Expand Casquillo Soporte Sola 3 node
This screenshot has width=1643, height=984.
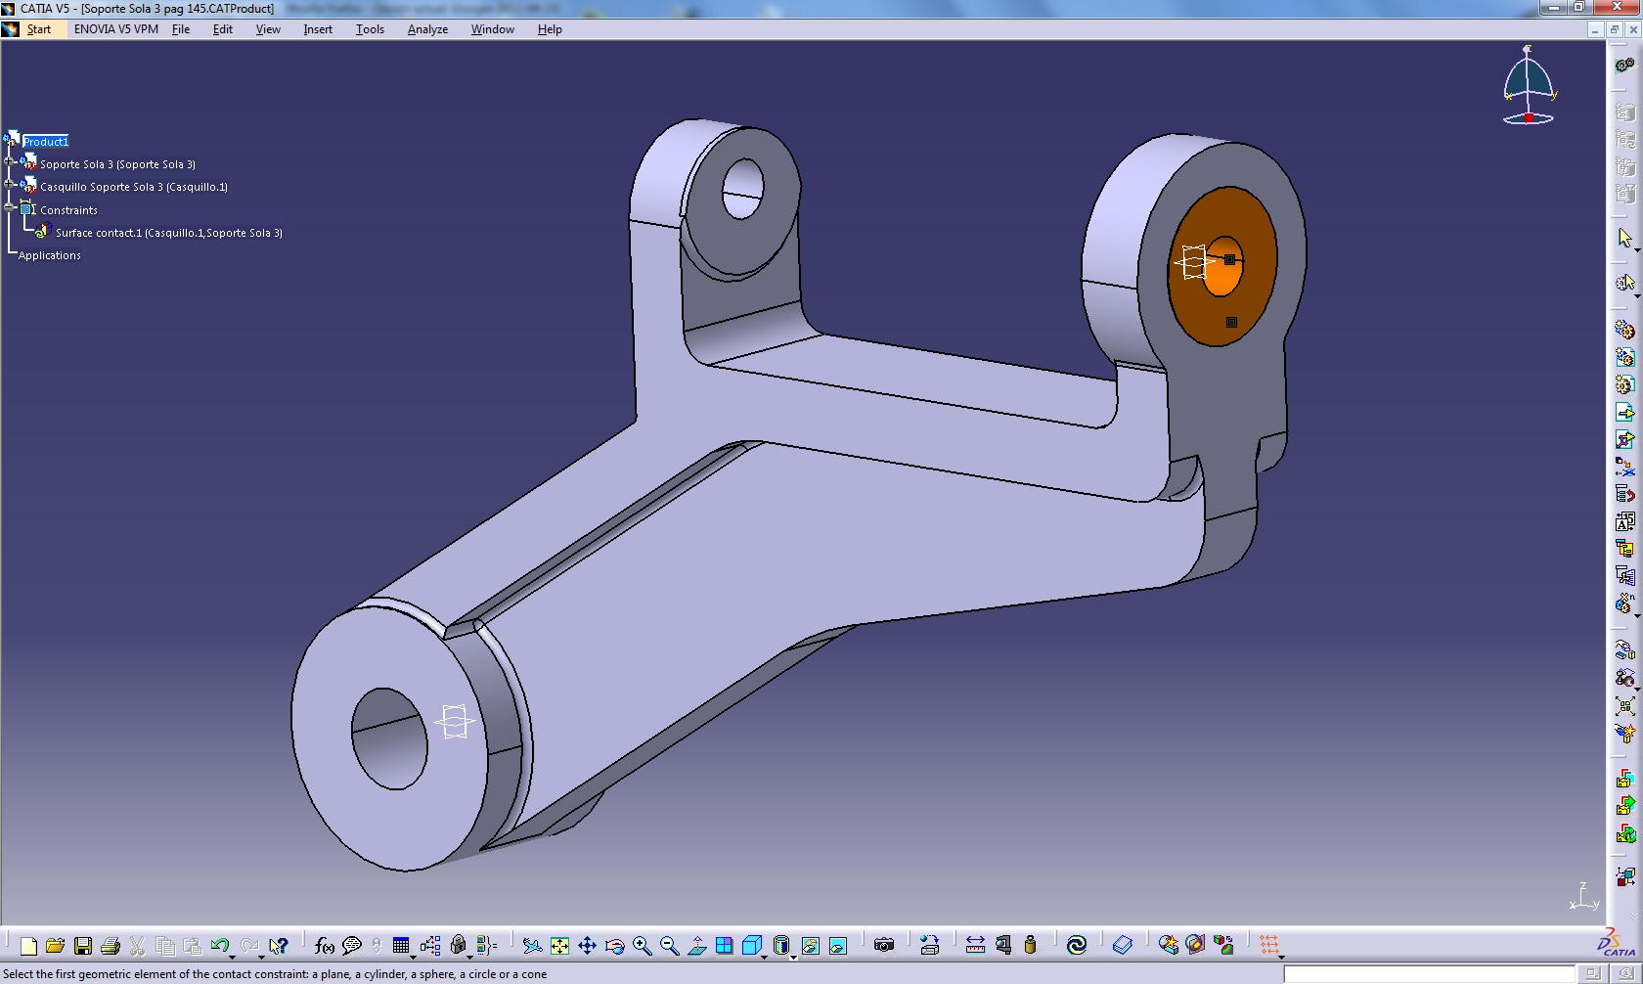click(x=10, y=183)
